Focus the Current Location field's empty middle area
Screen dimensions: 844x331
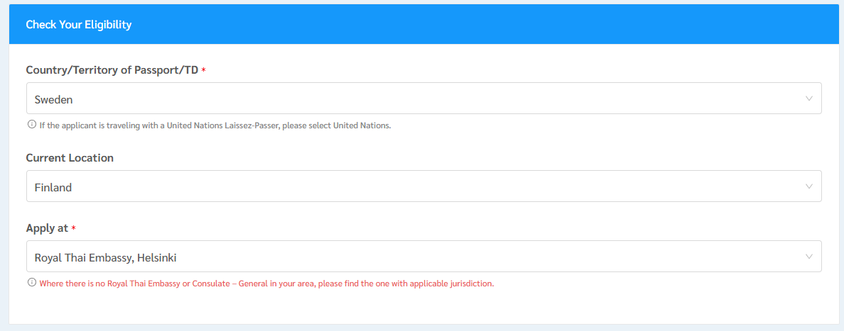point(426,186)
